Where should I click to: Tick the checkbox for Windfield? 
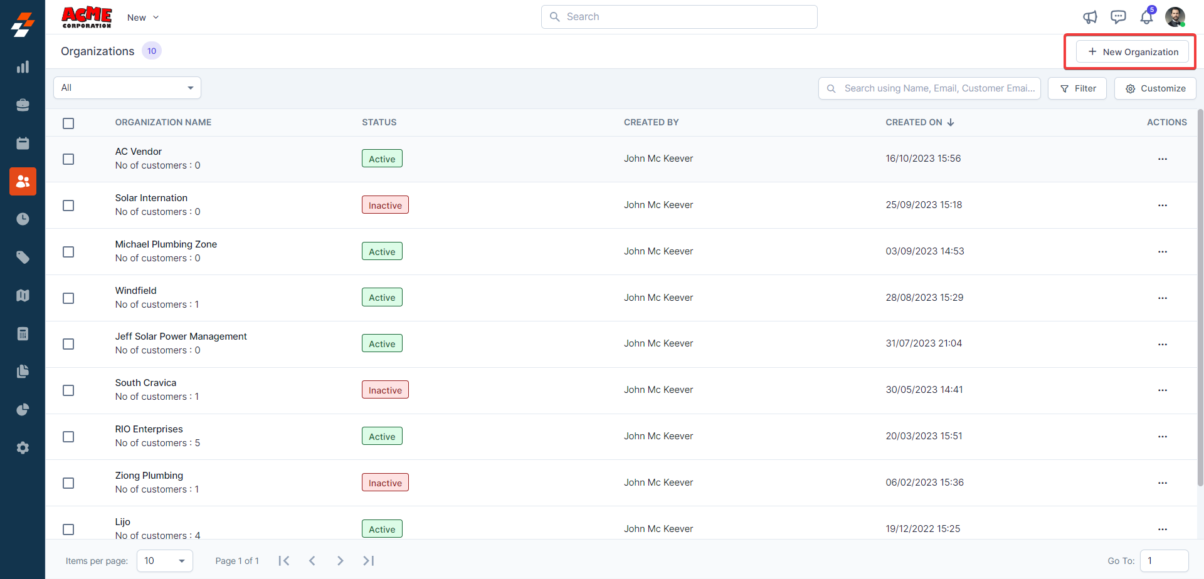(x=68, y=298)
